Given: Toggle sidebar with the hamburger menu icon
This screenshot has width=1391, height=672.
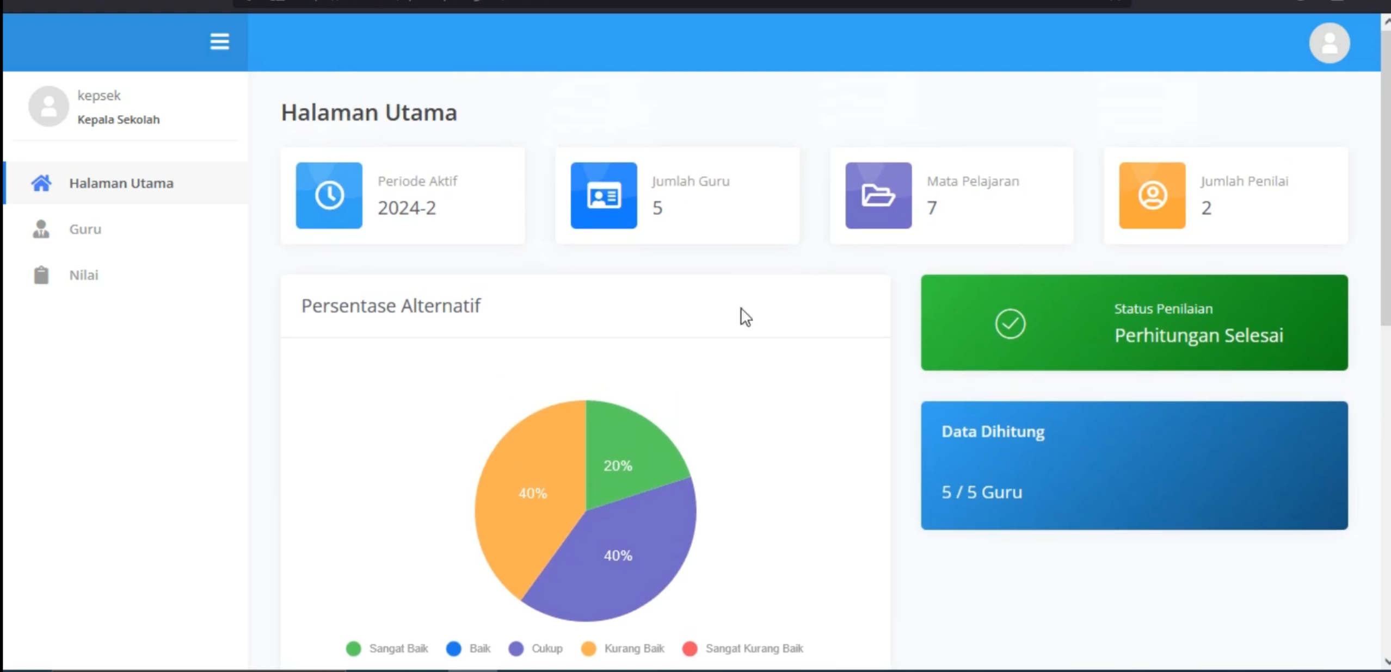Looking at the screenshot, I should pyautogui.click(x=219, y=41).
